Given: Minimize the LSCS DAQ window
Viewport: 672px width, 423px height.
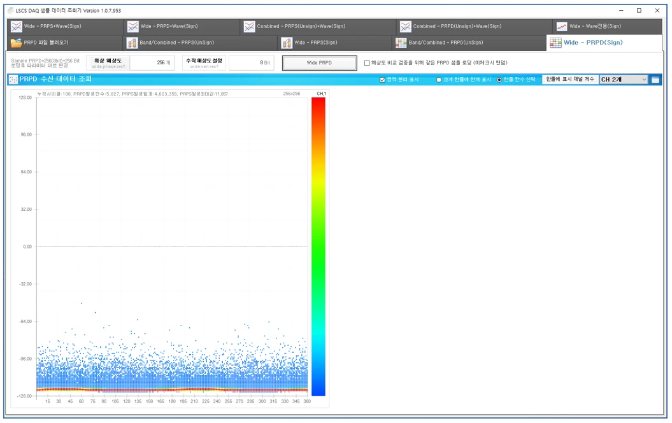Looking at the screenshot, I should [621, 10].
